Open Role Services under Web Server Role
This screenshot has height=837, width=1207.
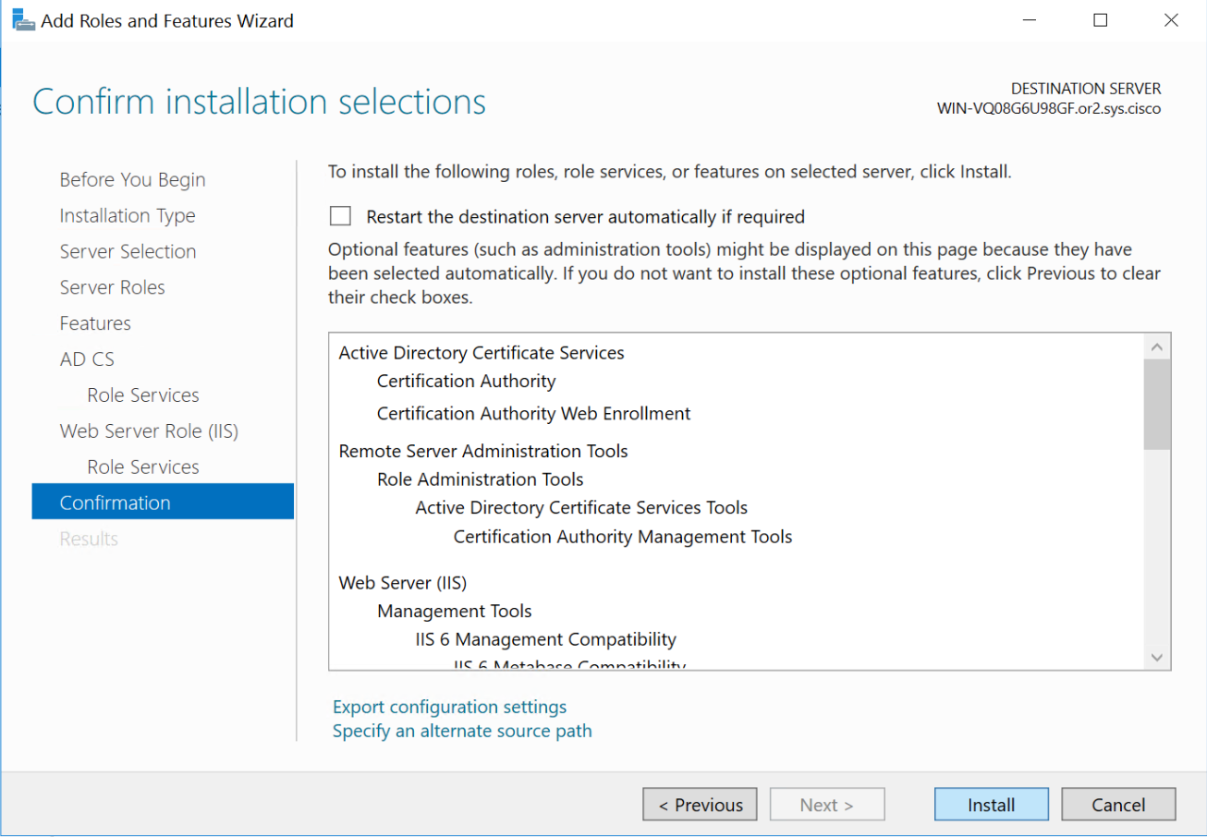point(143,467)
